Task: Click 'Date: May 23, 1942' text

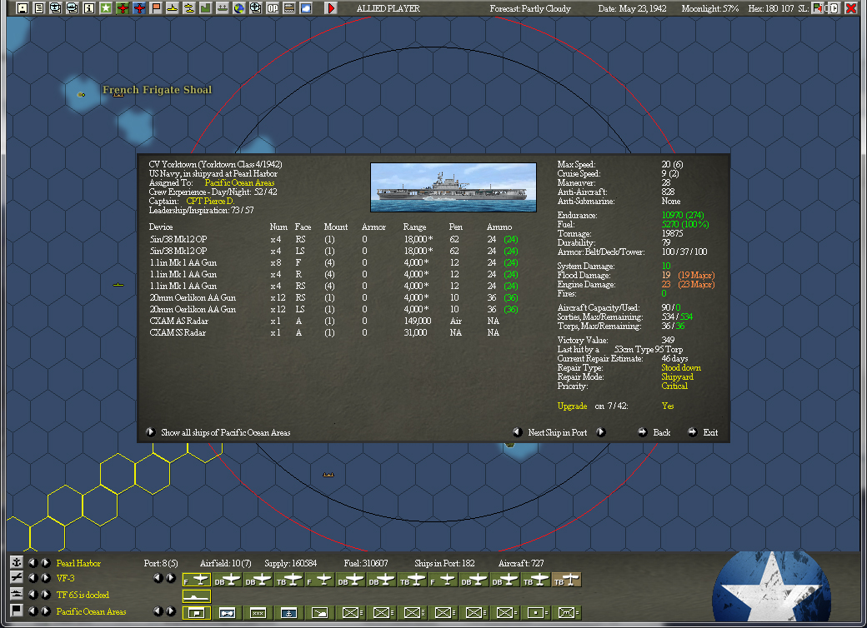Action: pyautogui.click(x=632, y=8)
